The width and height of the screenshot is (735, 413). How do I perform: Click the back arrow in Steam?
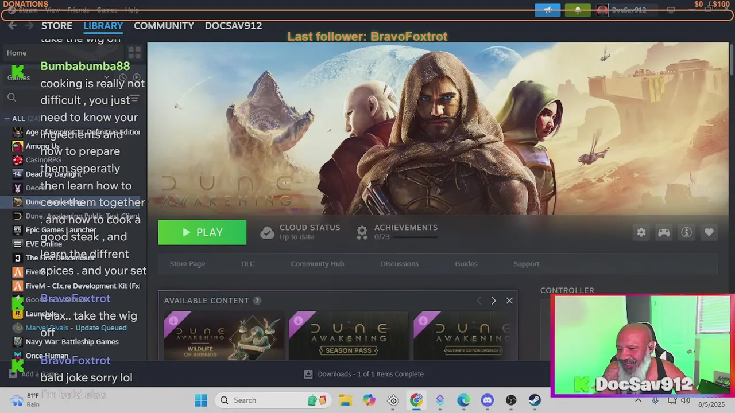pos(13,26)
